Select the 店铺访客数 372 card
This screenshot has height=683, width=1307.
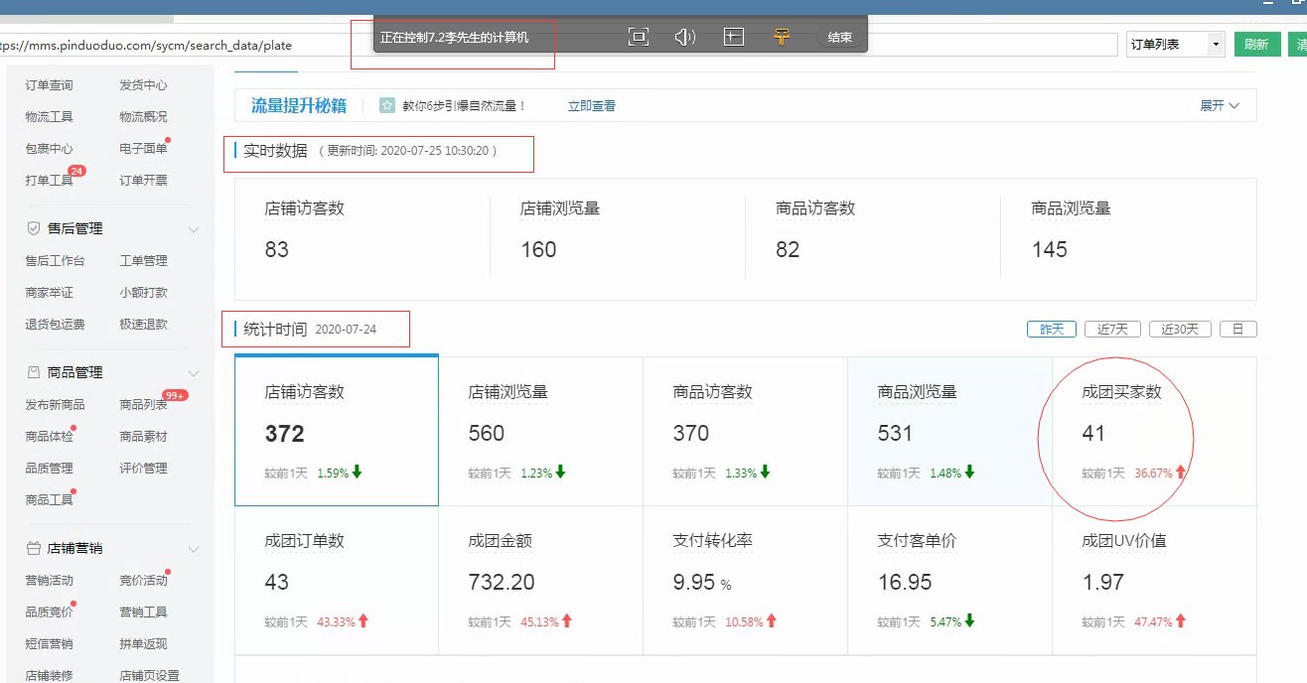click(x=337, y=431)
